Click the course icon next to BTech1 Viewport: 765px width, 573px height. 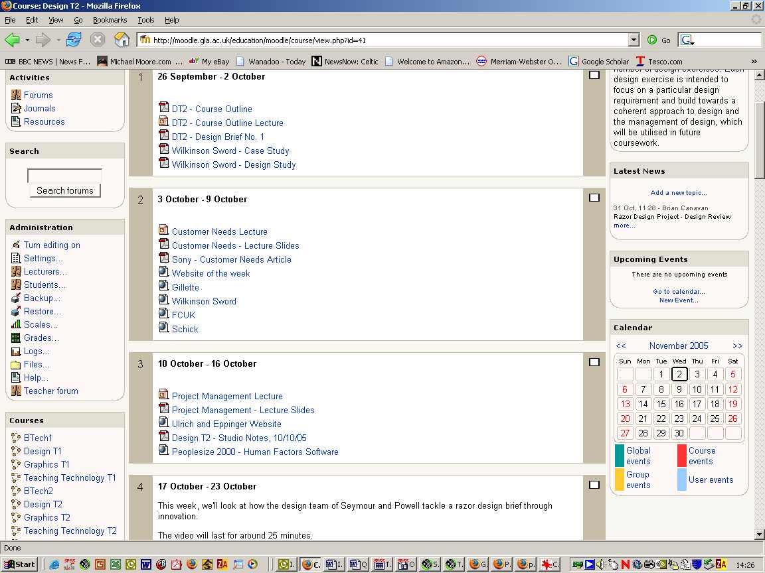tap(16, 438)
